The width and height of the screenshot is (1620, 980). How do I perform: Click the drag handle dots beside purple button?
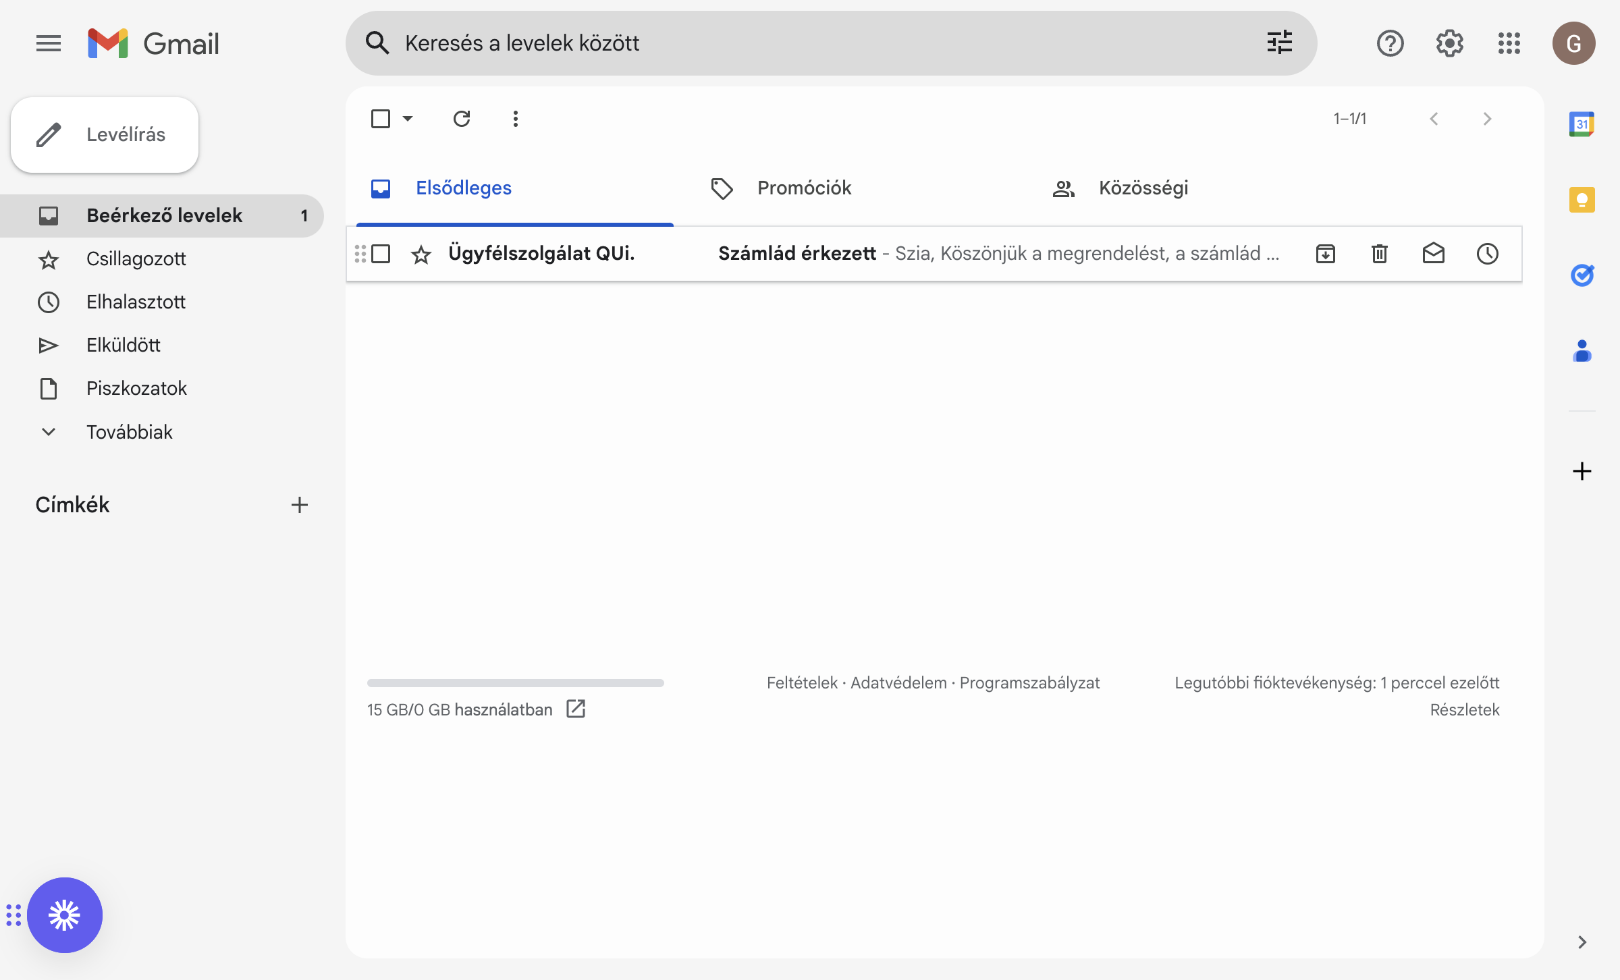pos(13,915)
